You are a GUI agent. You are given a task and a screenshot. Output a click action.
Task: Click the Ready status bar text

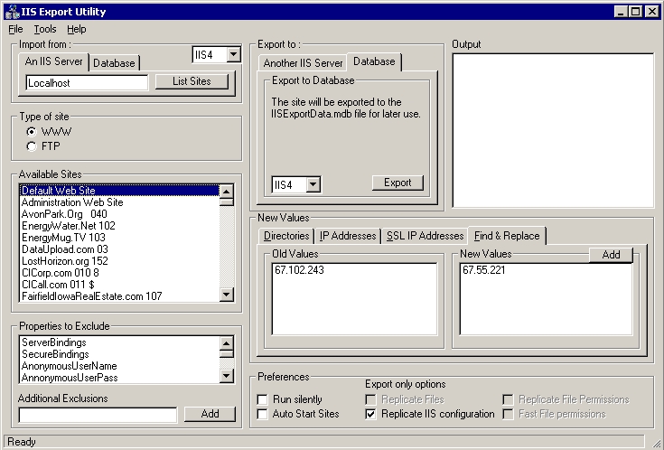click(22, 442)
